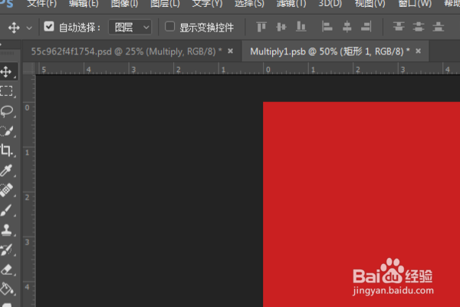Select the Lasso tool
The width and height of the screenshot is (460, 307).
[x=6, y=111]
